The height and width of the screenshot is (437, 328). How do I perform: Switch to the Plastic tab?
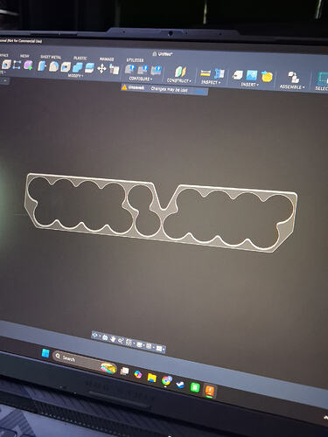[80, 58]
